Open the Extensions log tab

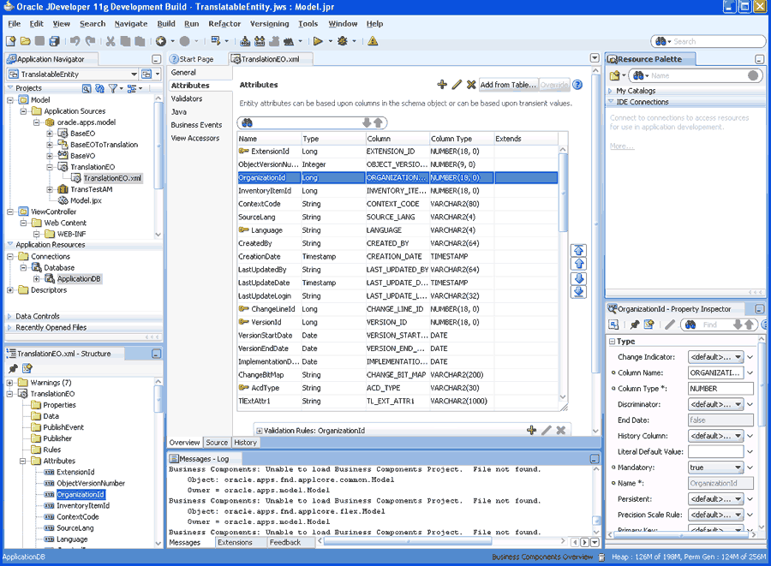(235, 542)
